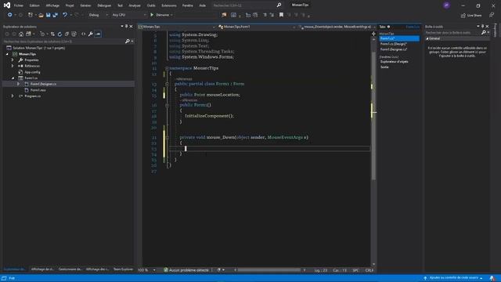Pin the Solution Explorer panel
This screenshot has height=282, width=501.
[x=126, y=27]
